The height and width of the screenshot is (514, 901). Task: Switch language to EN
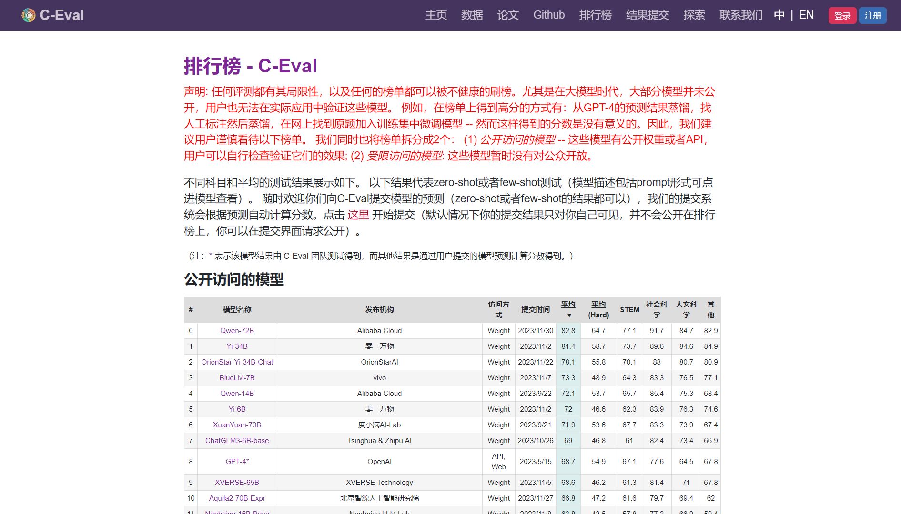pos(806,15)
